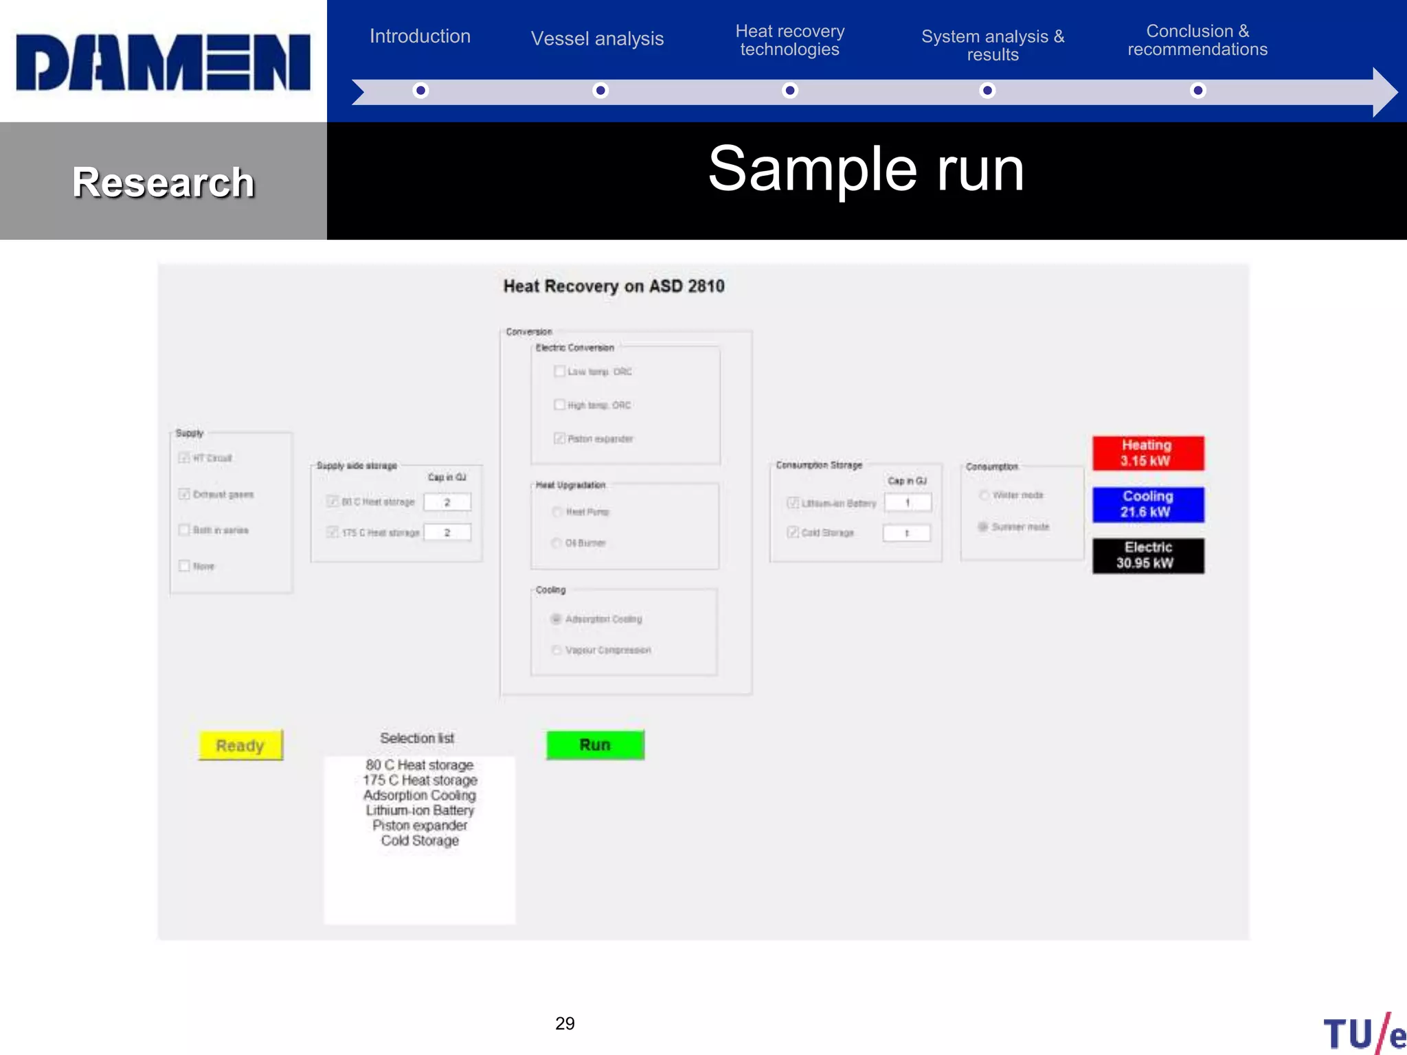This screenshot has height=1055, width=1407.
Task: Click the Research heading
Action: (x=164, y=183)
